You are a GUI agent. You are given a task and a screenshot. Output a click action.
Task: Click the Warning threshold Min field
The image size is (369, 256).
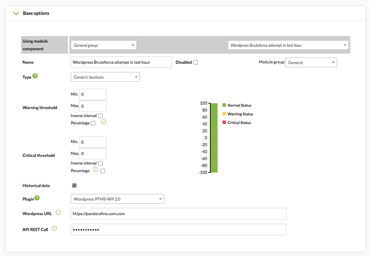tap(93, 94)
